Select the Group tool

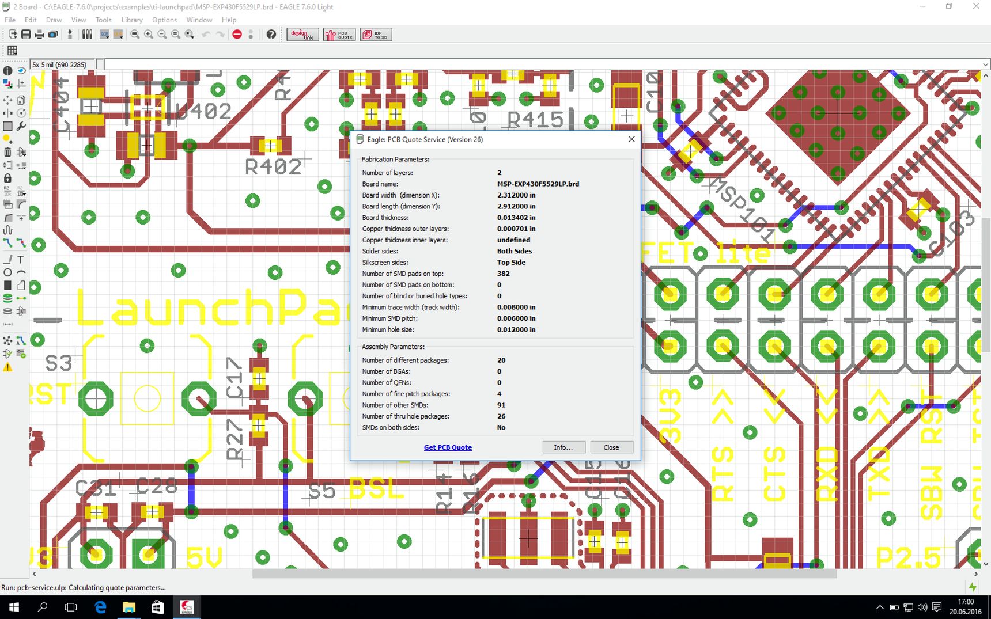click(7, 126)
